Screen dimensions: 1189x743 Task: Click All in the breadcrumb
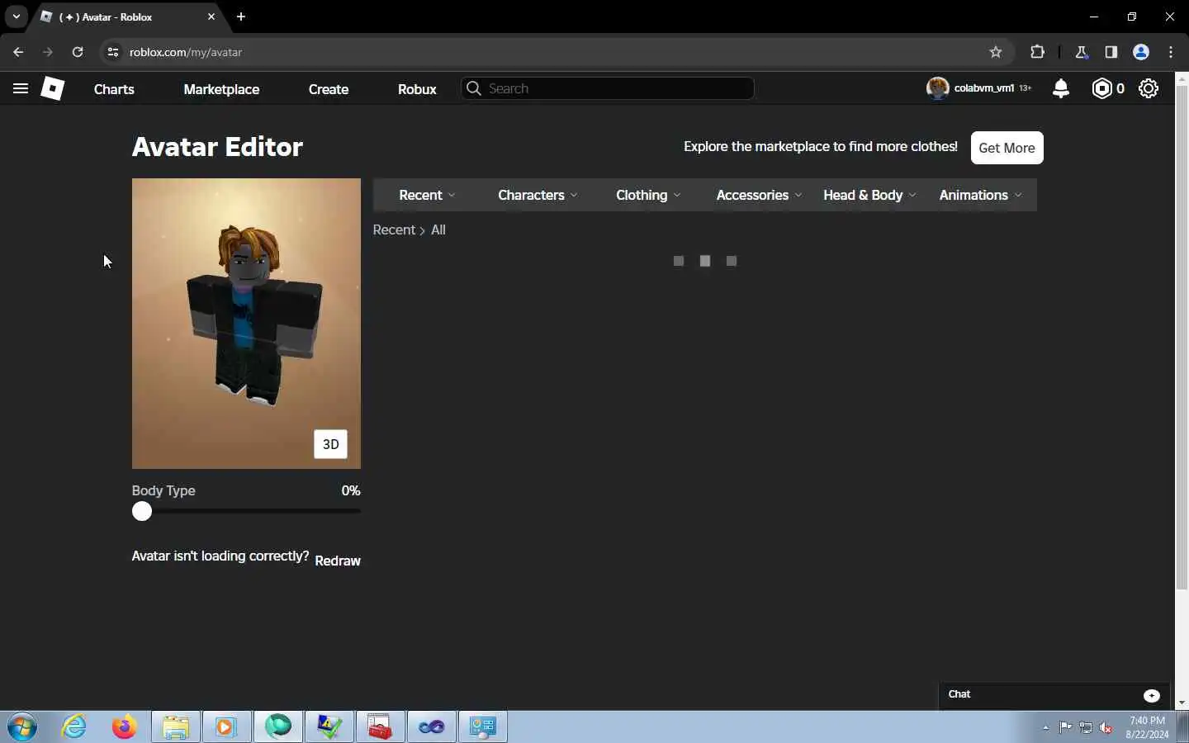pos(438,230)
